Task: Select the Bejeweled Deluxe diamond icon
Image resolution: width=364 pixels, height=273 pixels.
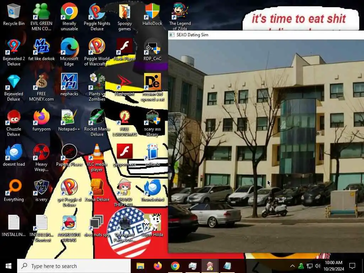Action: coord(14,87)
